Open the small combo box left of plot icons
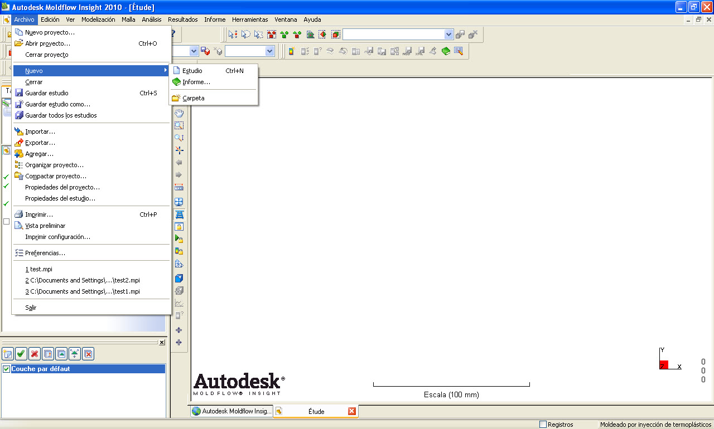This screenshot has height=429, width=714. pos(270,51)
